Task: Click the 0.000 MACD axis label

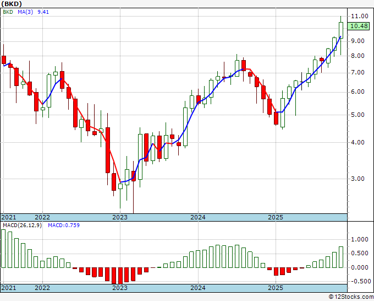Action: point(360,268)
